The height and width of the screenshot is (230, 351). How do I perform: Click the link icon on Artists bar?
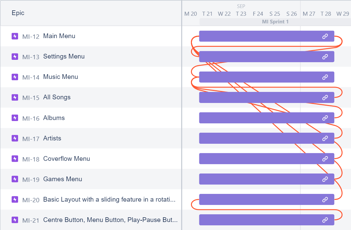click(x=325, y=138)
